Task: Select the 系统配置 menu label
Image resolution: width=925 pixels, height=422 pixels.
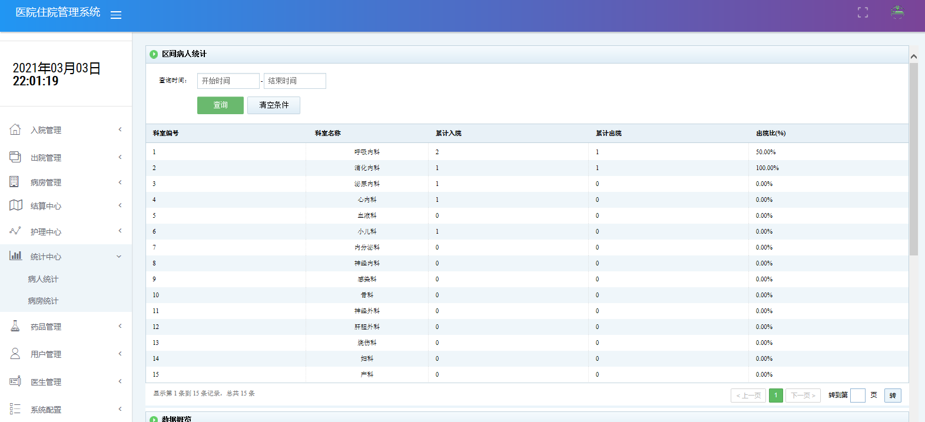Action: [46, 410]
